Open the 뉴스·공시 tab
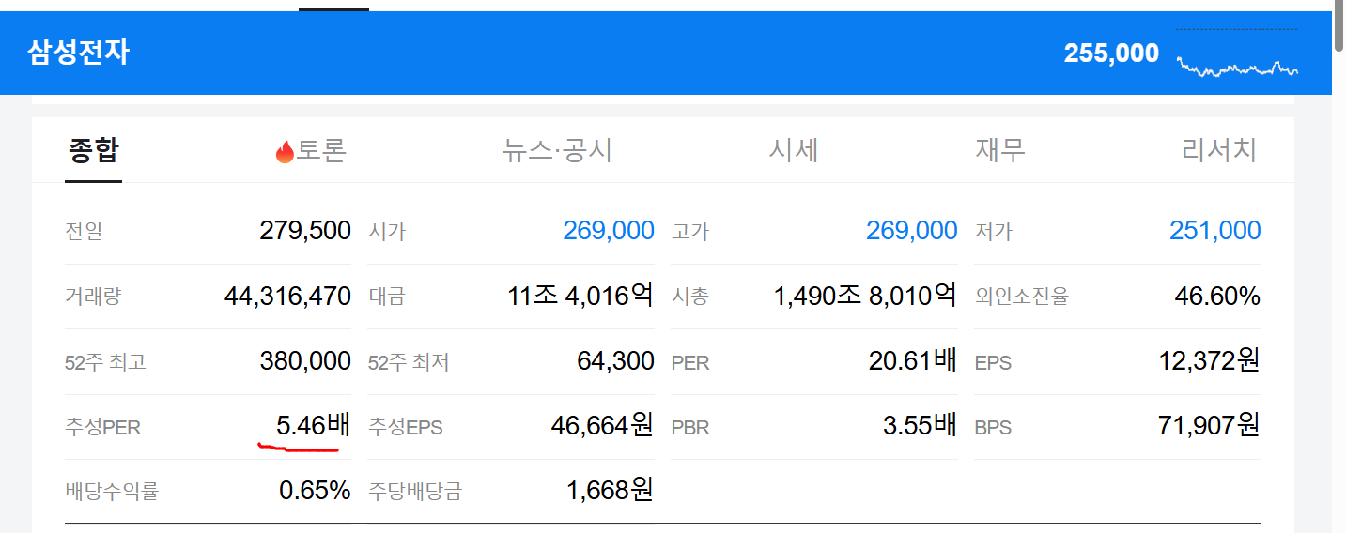This screenshot has width=1346, height=533. tap(558, 150)
